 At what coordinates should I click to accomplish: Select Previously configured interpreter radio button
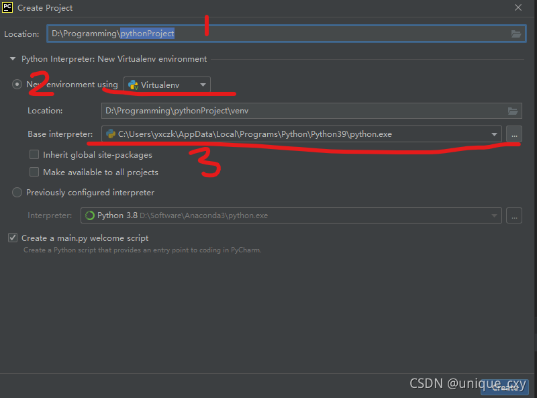(17, 192)
